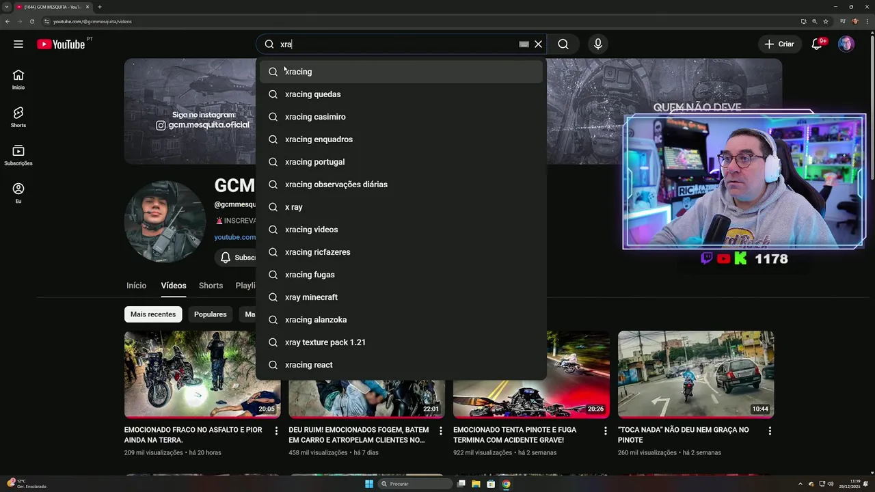Open Microsoft Store from taskbar
This screenshot has width=875, height=492.
[491, 484]
